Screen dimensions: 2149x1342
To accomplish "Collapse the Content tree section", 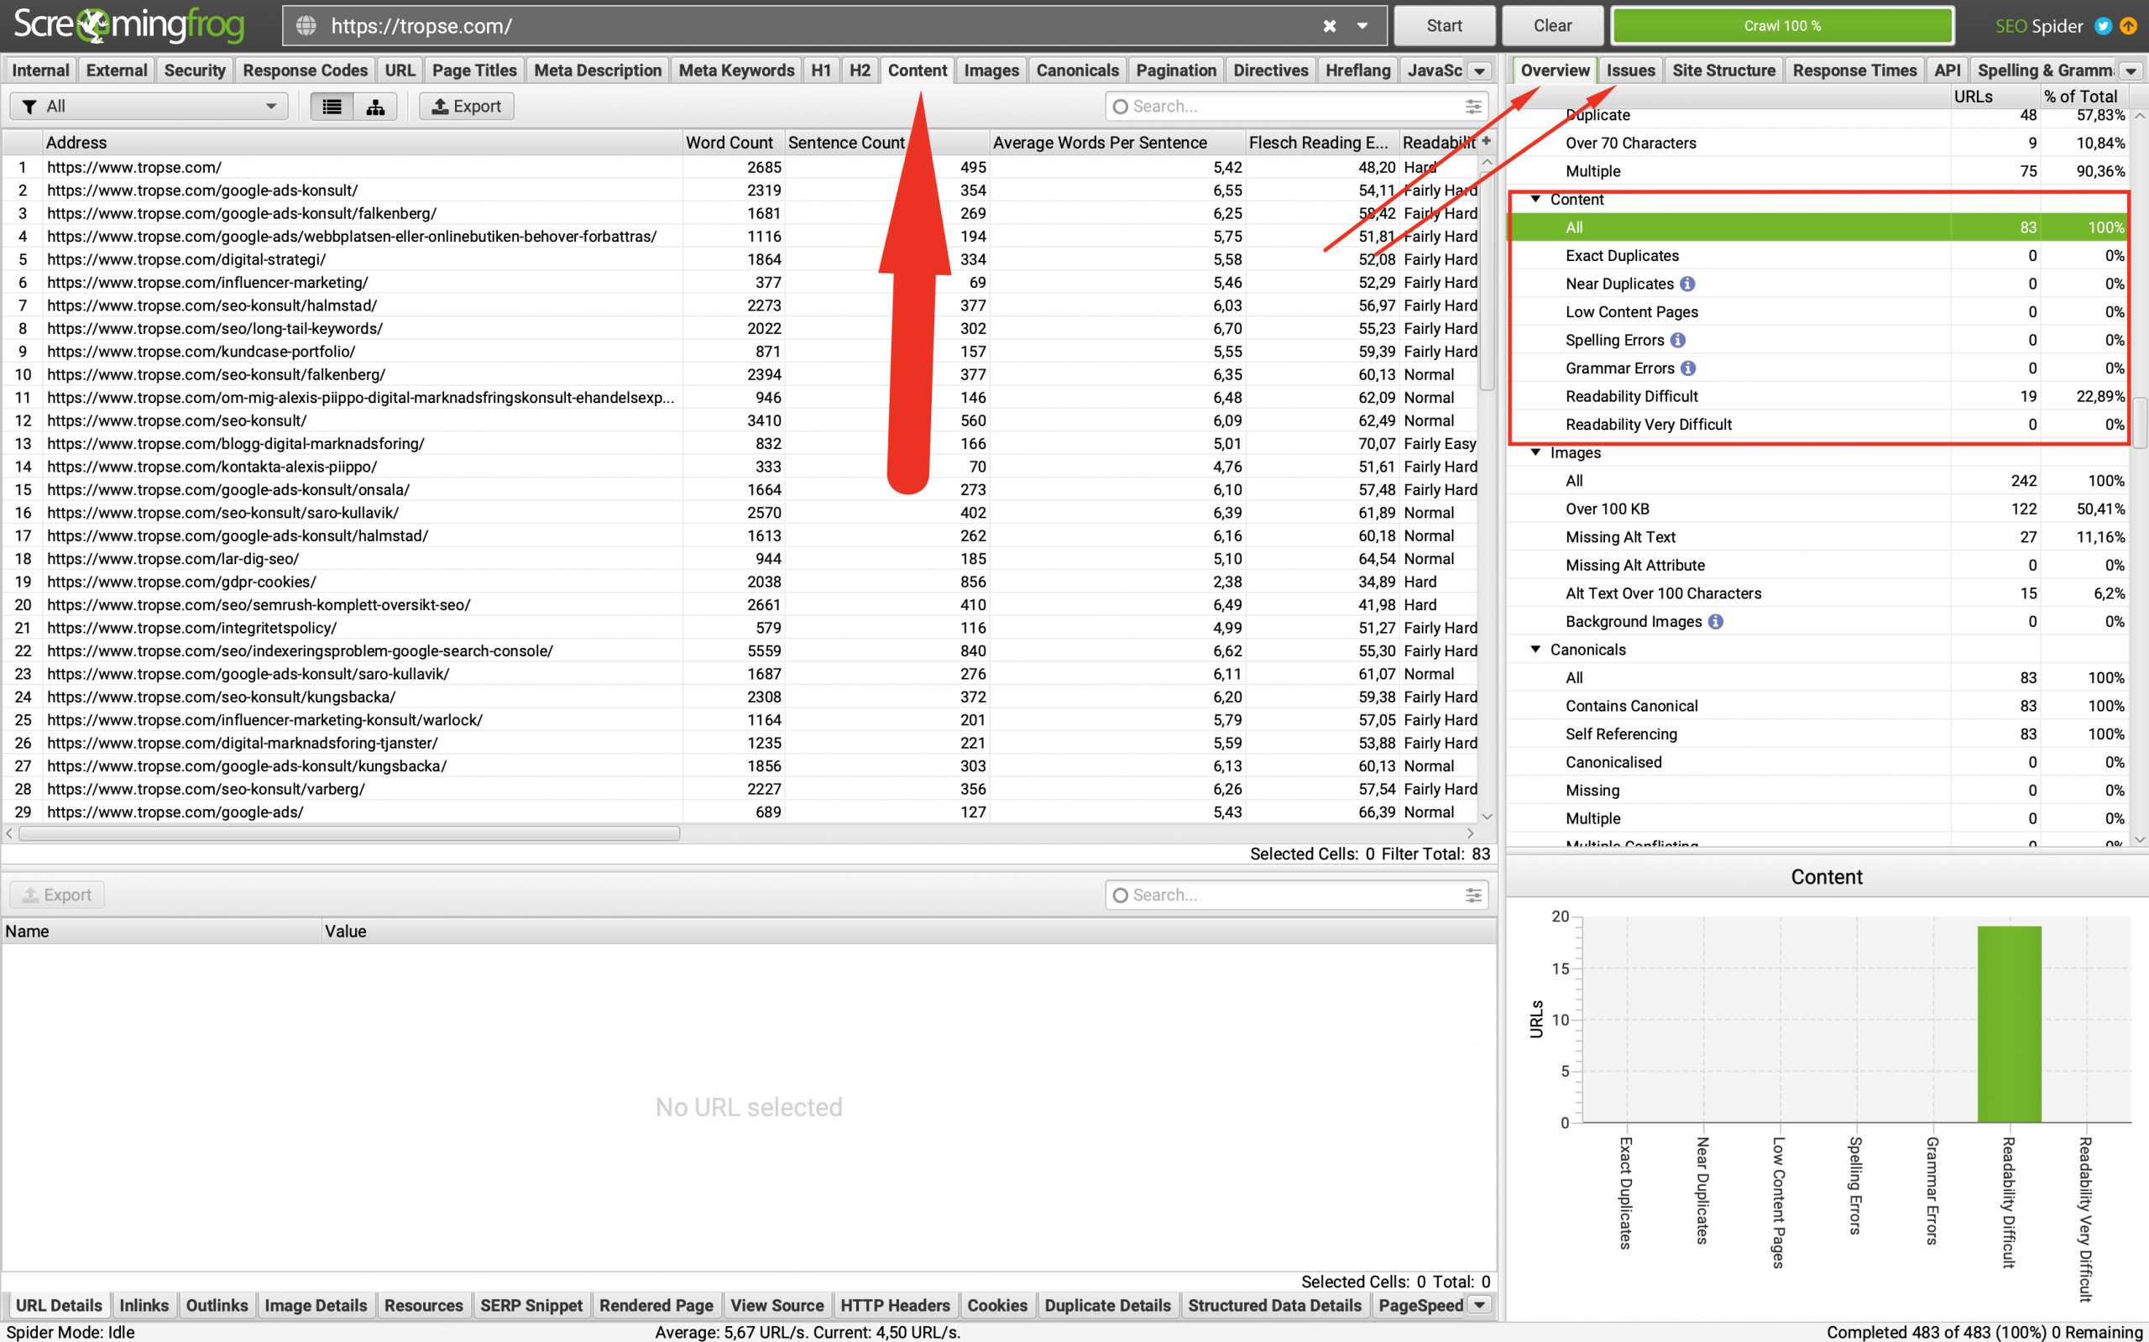I will click(x=1535, y=199).
